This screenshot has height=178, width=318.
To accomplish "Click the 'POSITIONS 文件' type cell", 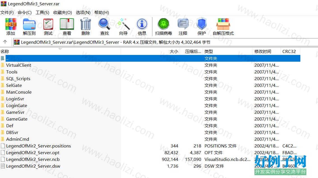I will point(220,146).
